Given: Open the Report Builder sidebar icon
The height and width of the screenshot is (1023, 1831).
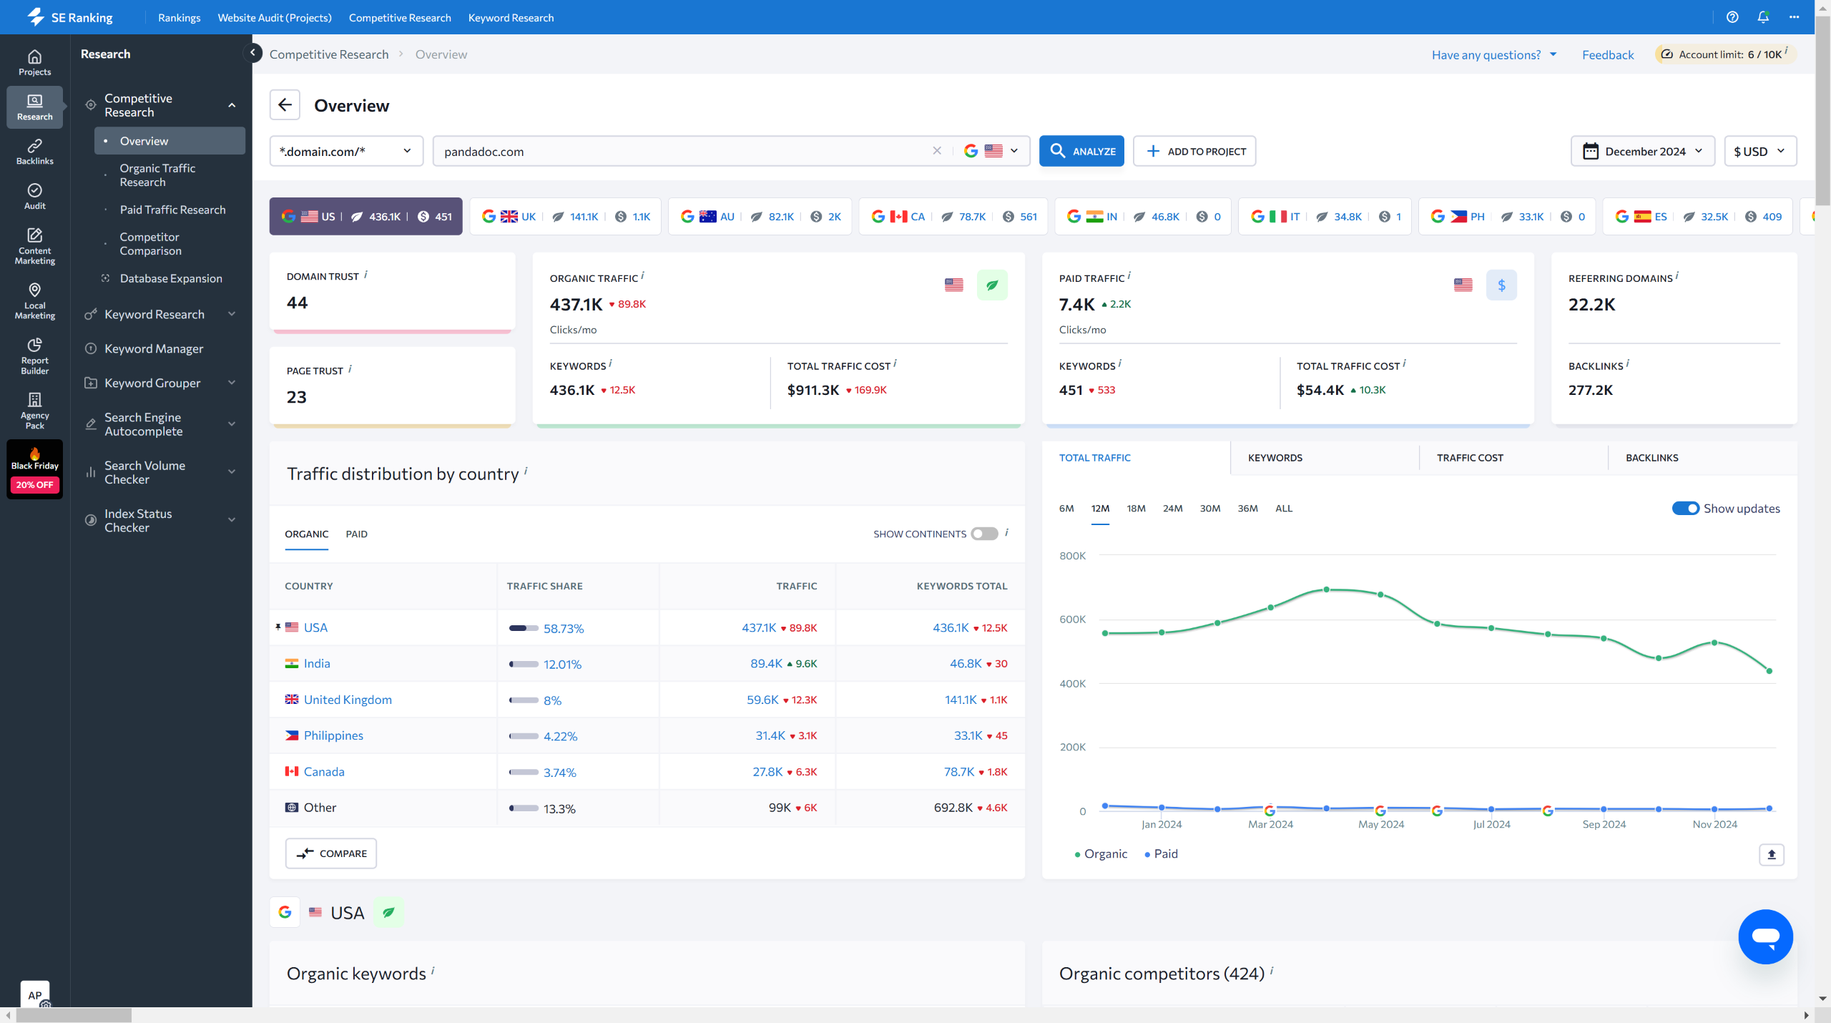Looking at the screenshot, I should 34,356.
